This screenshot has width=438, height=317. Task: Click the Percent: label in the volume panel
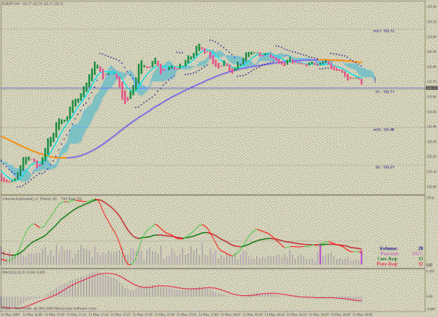[x=390, y=254]
